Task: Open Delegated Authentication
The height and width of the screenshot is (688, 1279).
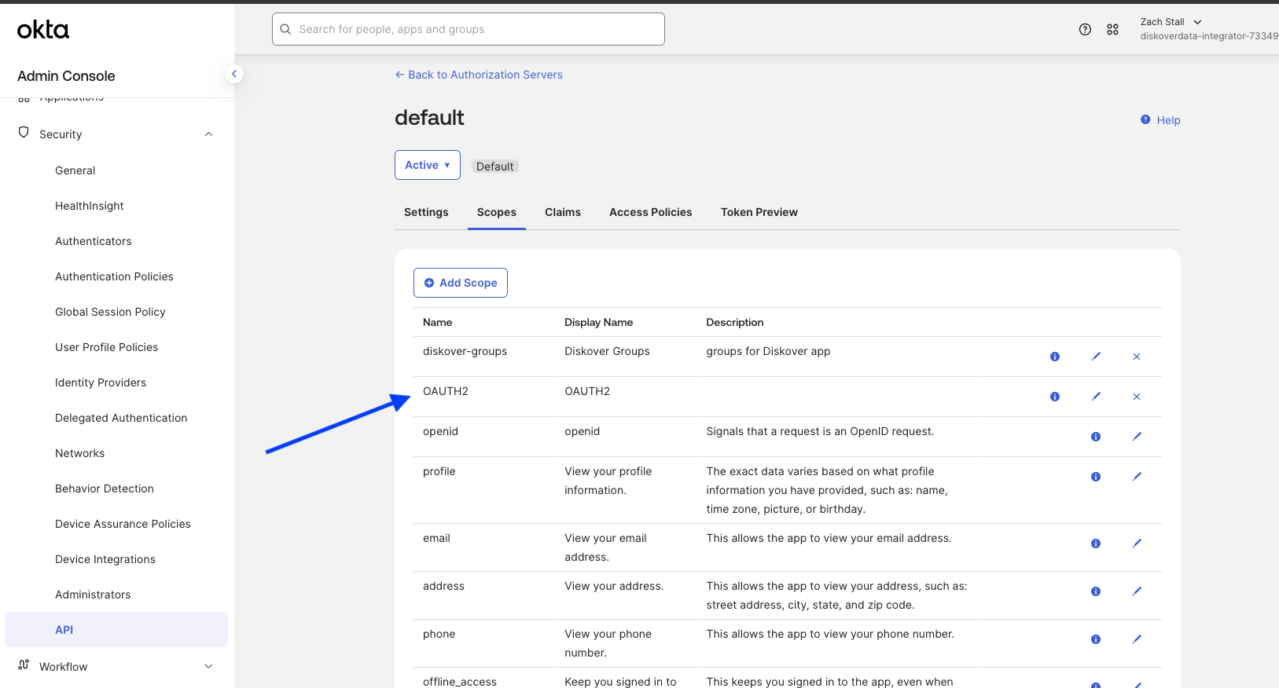Action: click(121, 418)
